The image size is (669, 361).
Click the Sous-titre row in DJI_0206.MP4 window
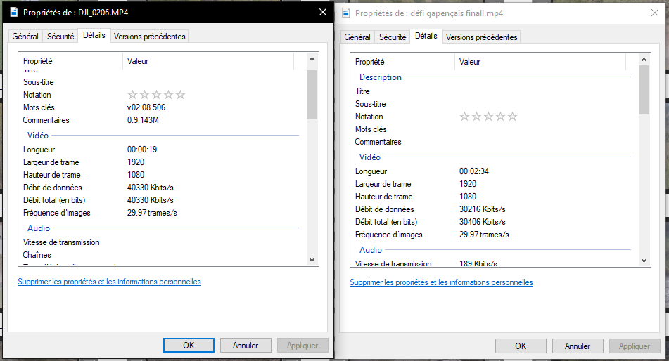click(x=162, y=82)
